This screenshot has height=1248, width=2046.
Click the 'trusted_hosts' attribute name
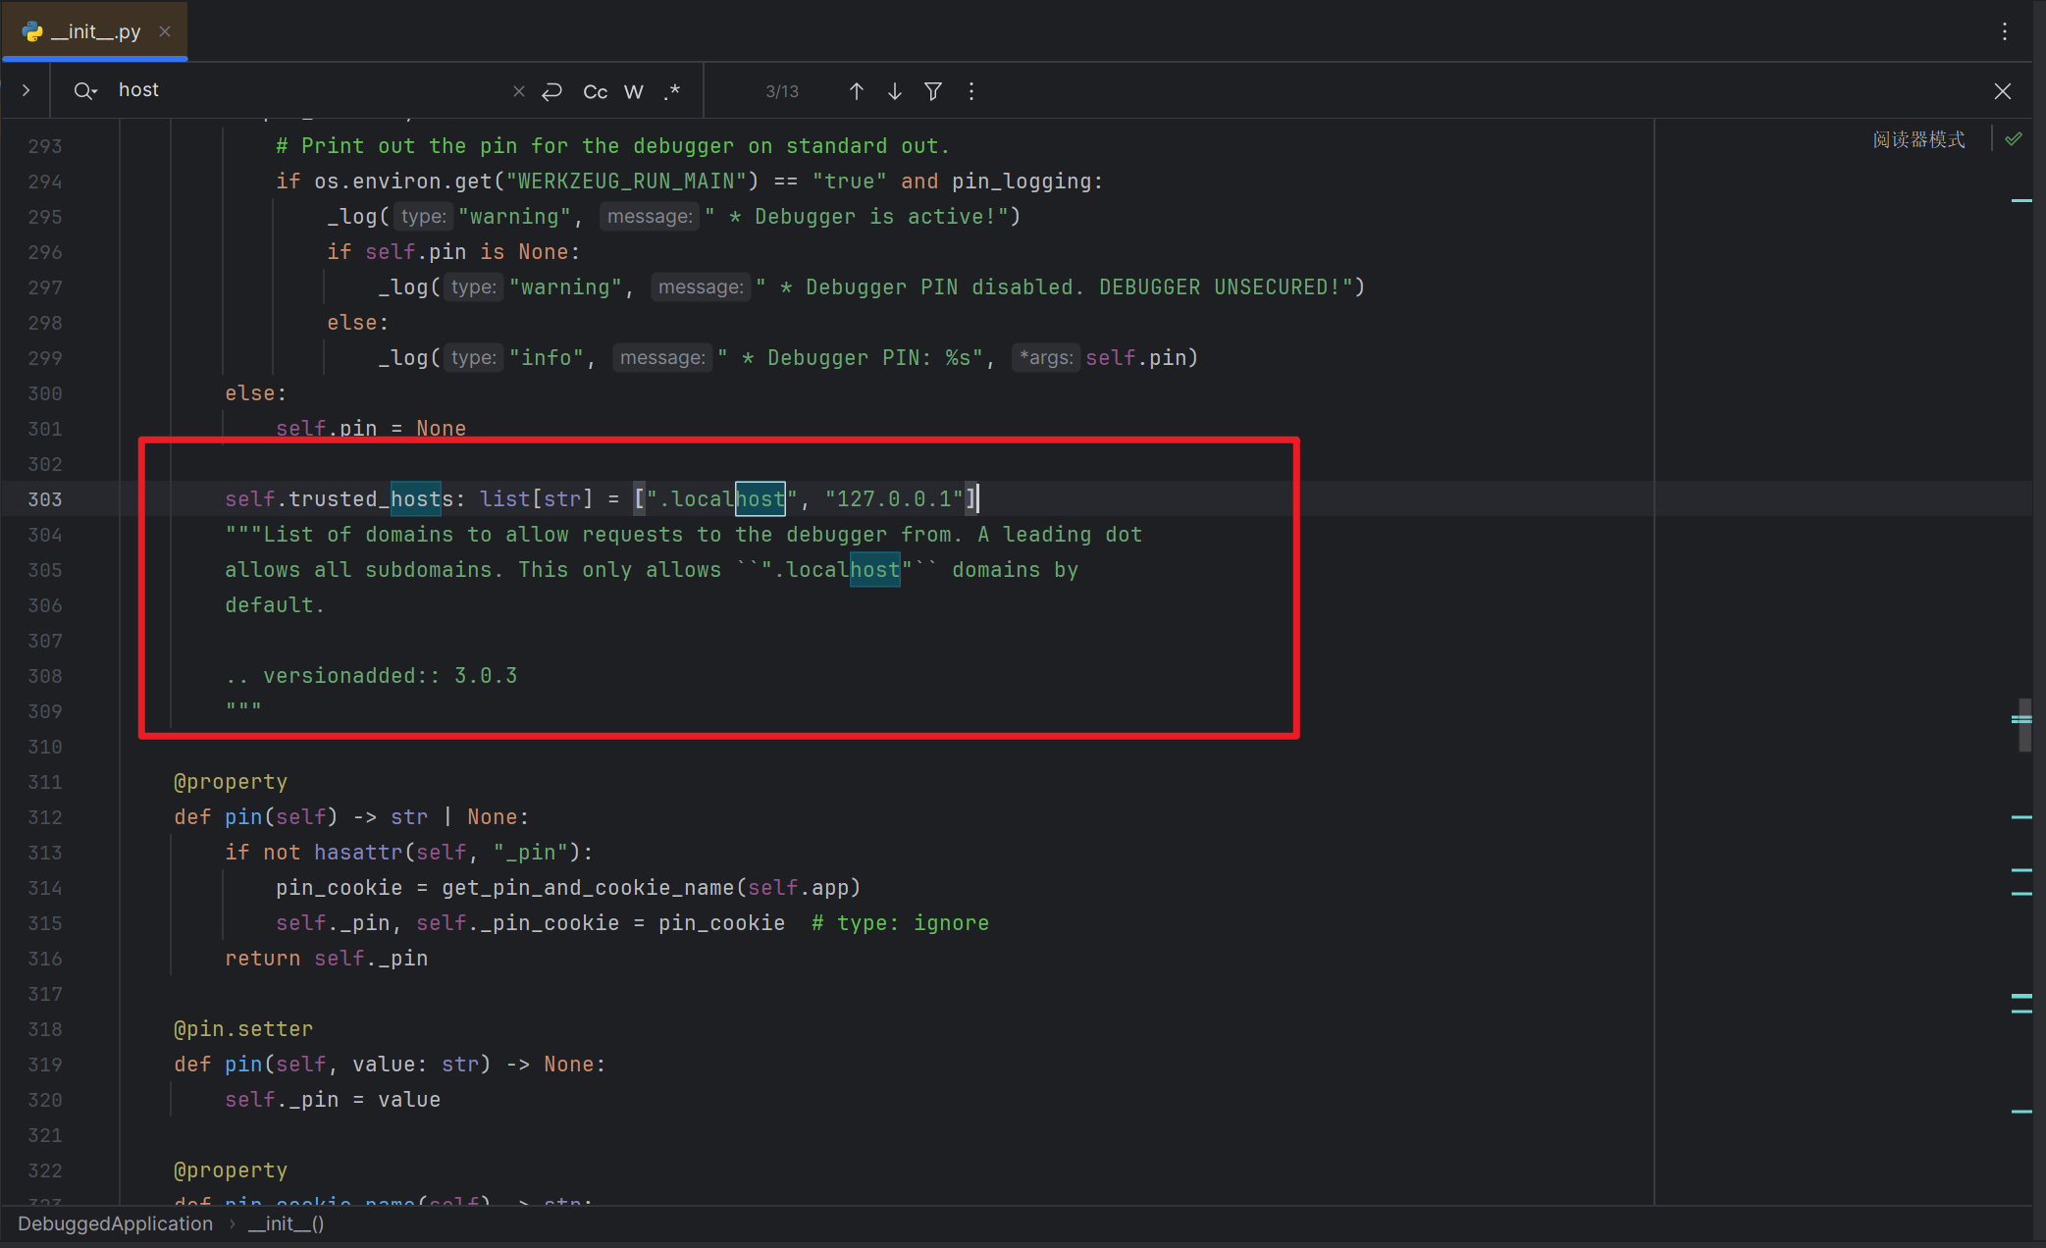pos(371,499)
